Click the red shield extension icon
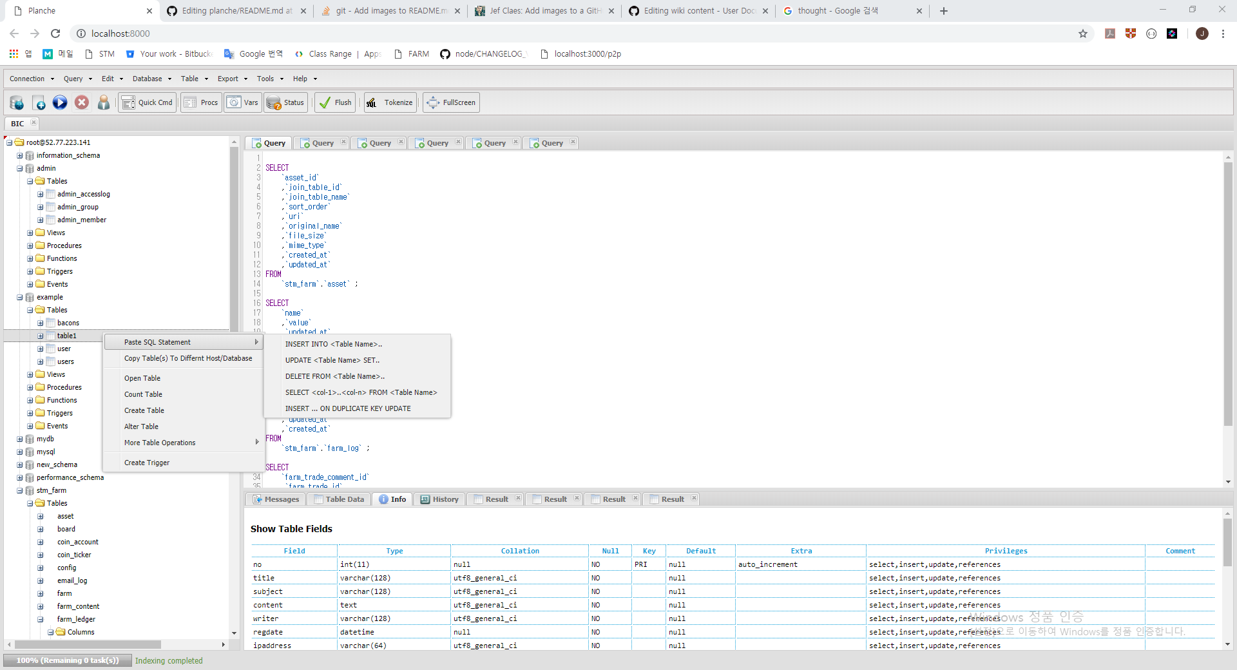The image size is (1237, 670). [x=1131, y=33]
